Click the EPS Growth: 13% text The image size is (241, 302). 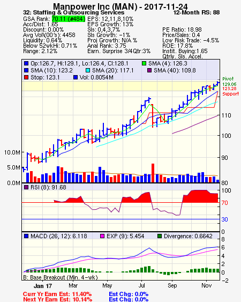(x=110, y=24)
